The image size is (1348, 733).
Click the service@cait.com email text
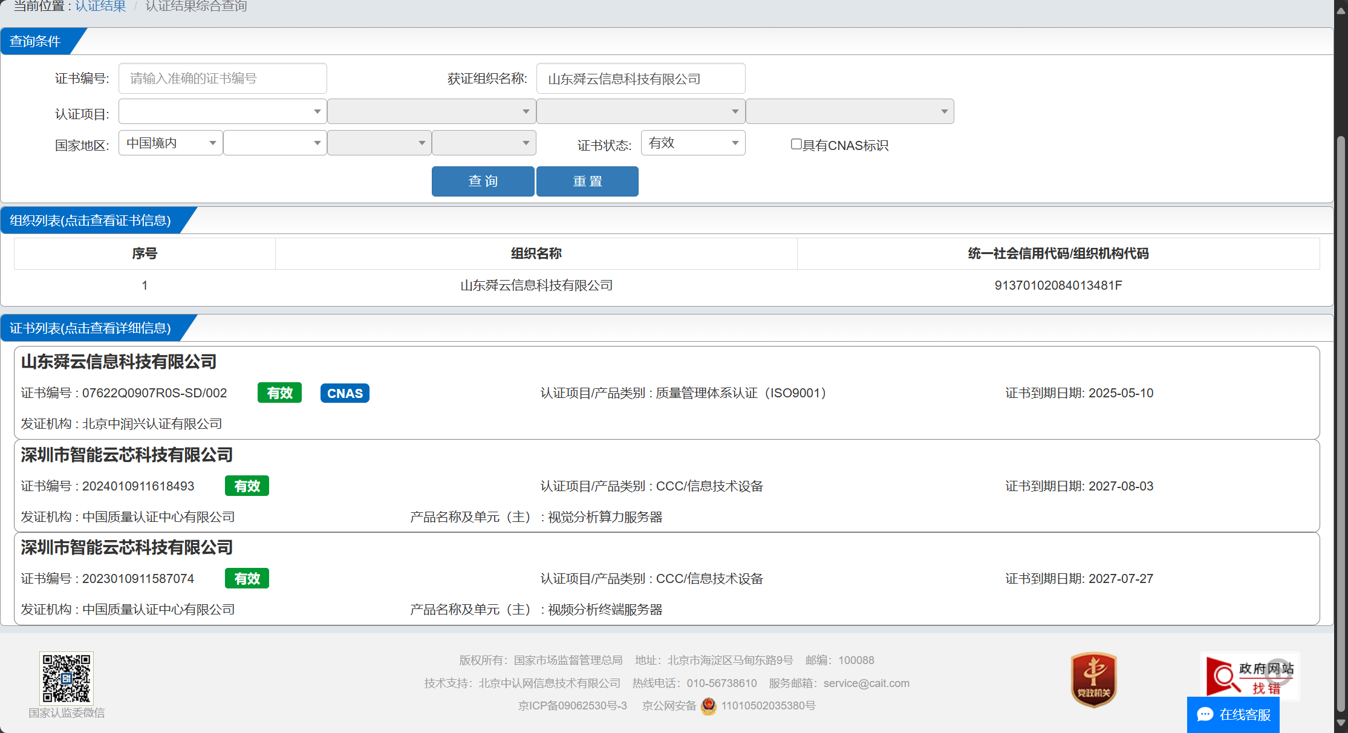coord(866,683)
